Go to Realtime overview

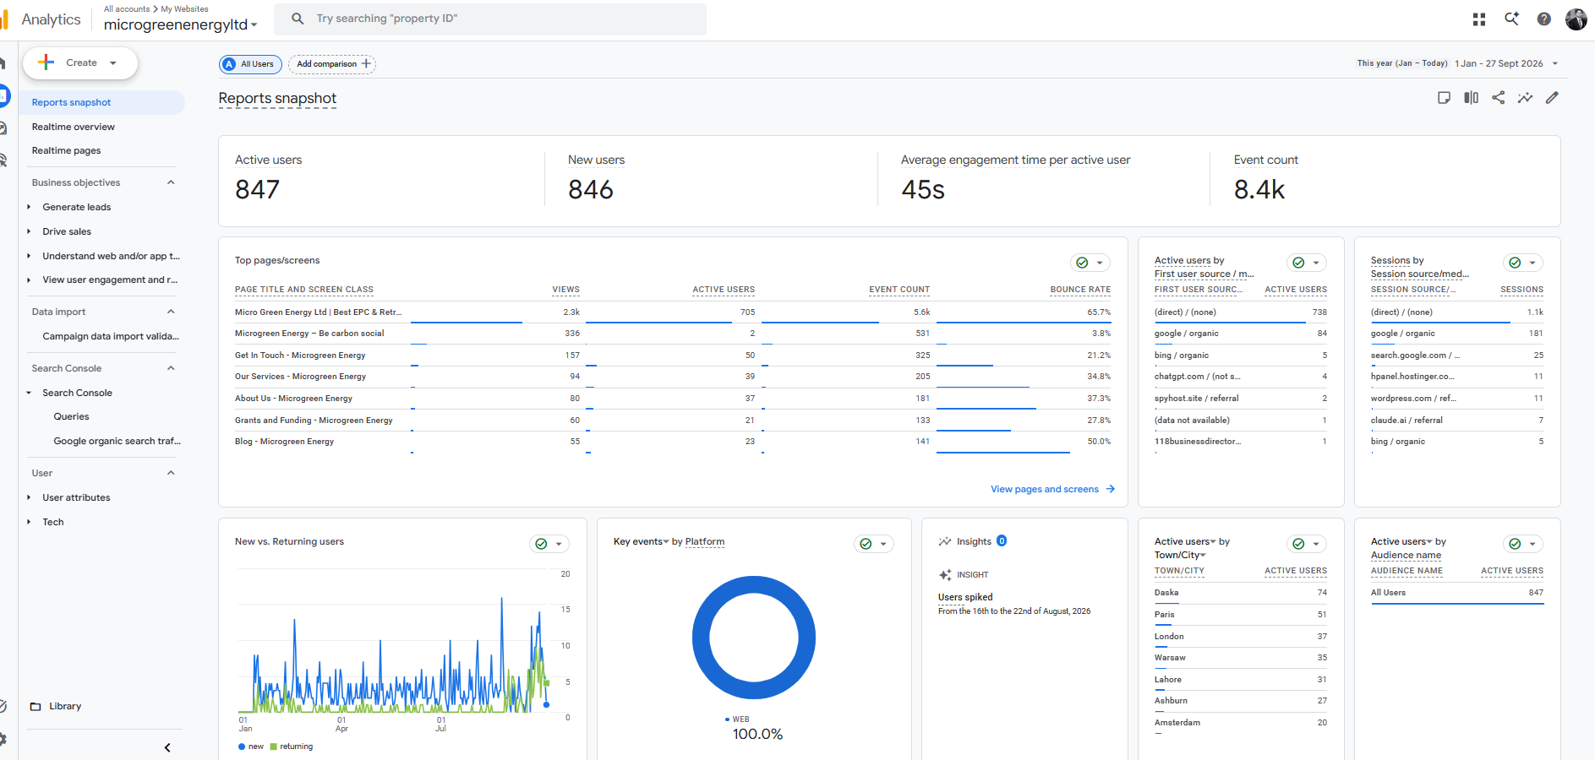74,127
